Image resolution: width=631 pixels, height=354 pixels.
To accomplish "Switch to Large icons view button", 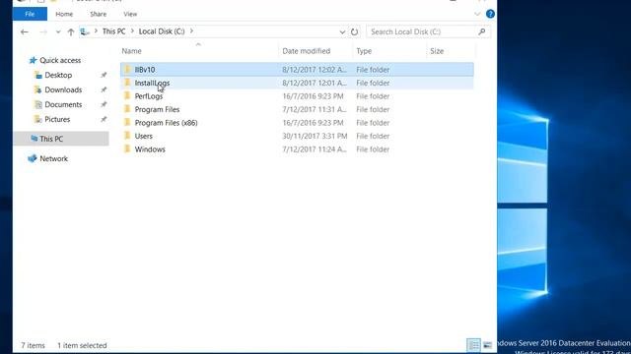I will 487,345.
